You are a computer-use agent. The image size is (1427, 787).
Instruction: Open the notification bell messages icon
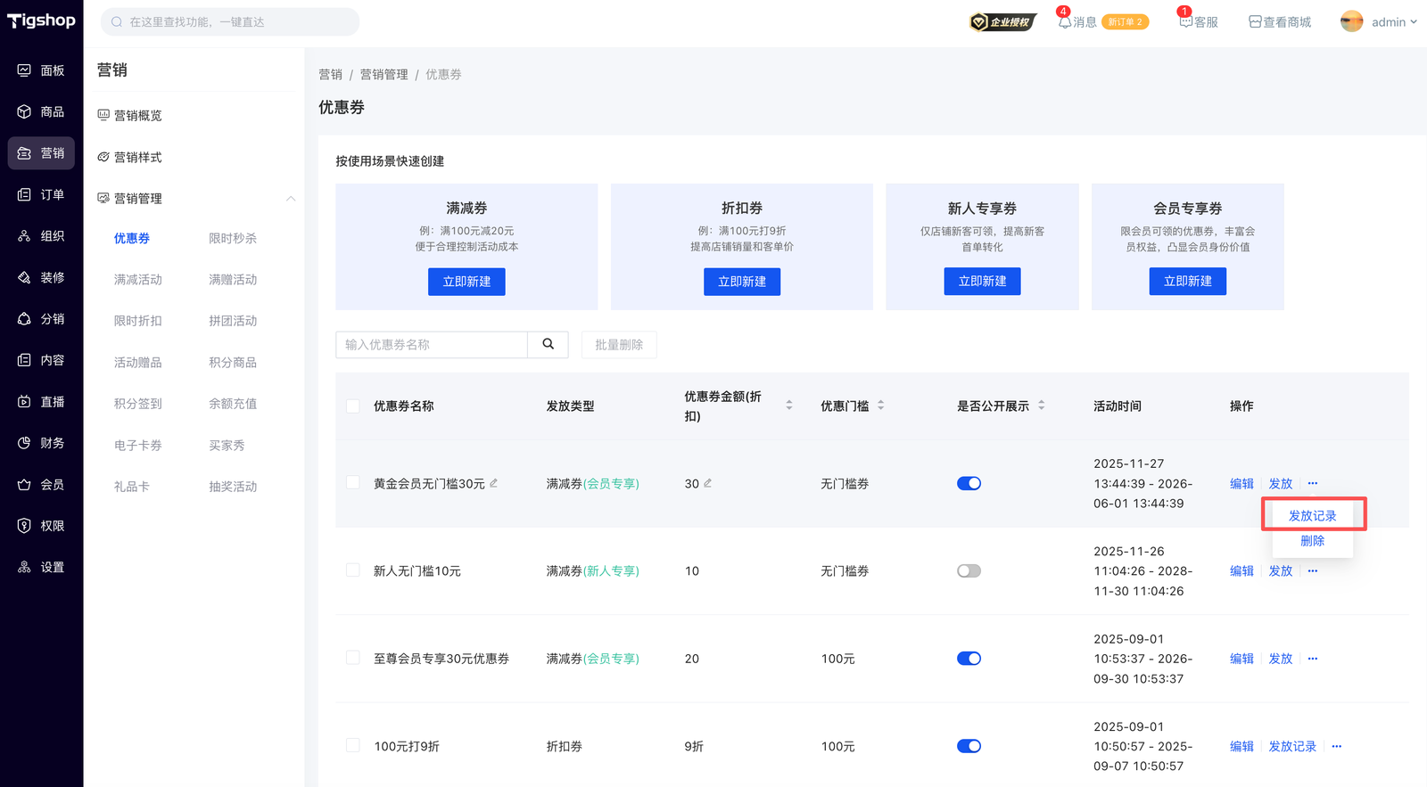[1064, 22]
